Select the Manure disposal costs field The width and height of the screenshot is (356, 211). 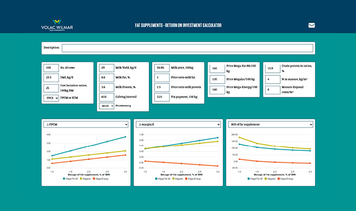(272, 90)
